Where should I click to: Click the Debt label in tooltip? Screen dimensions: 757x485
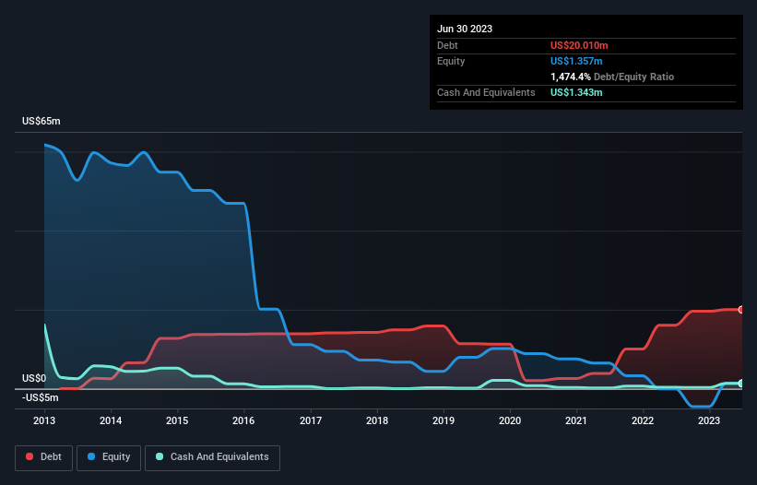point(447,45)
